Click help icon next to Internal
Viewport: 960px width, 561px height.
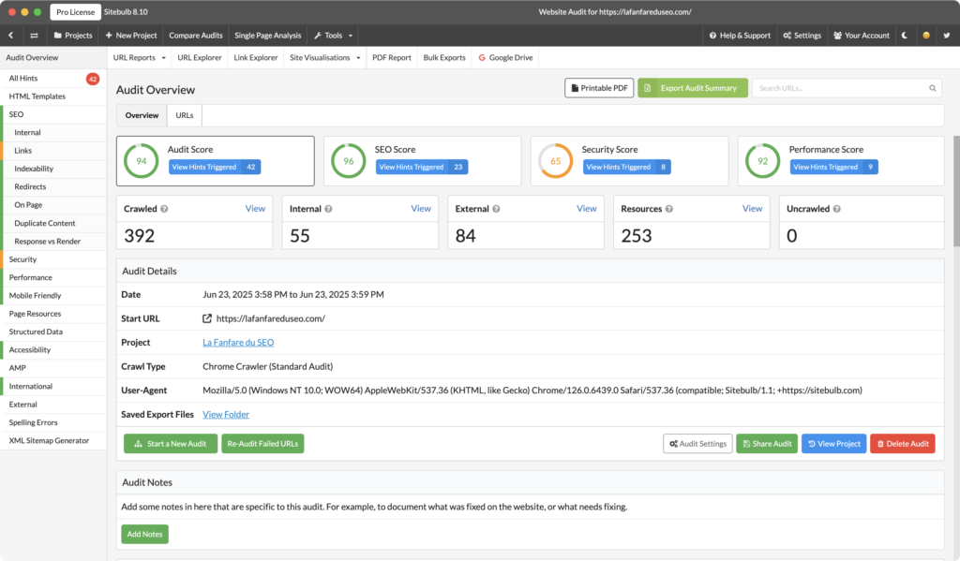(x=328, y=209)
